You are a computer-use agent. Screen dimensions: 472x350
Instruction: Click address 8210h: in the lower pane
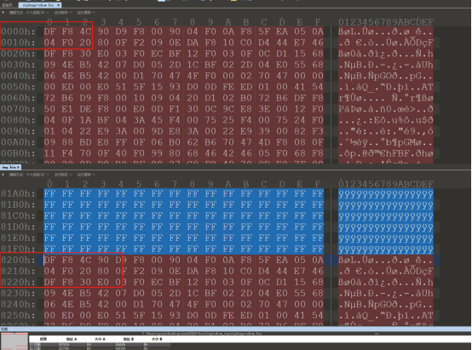(18, 271)
